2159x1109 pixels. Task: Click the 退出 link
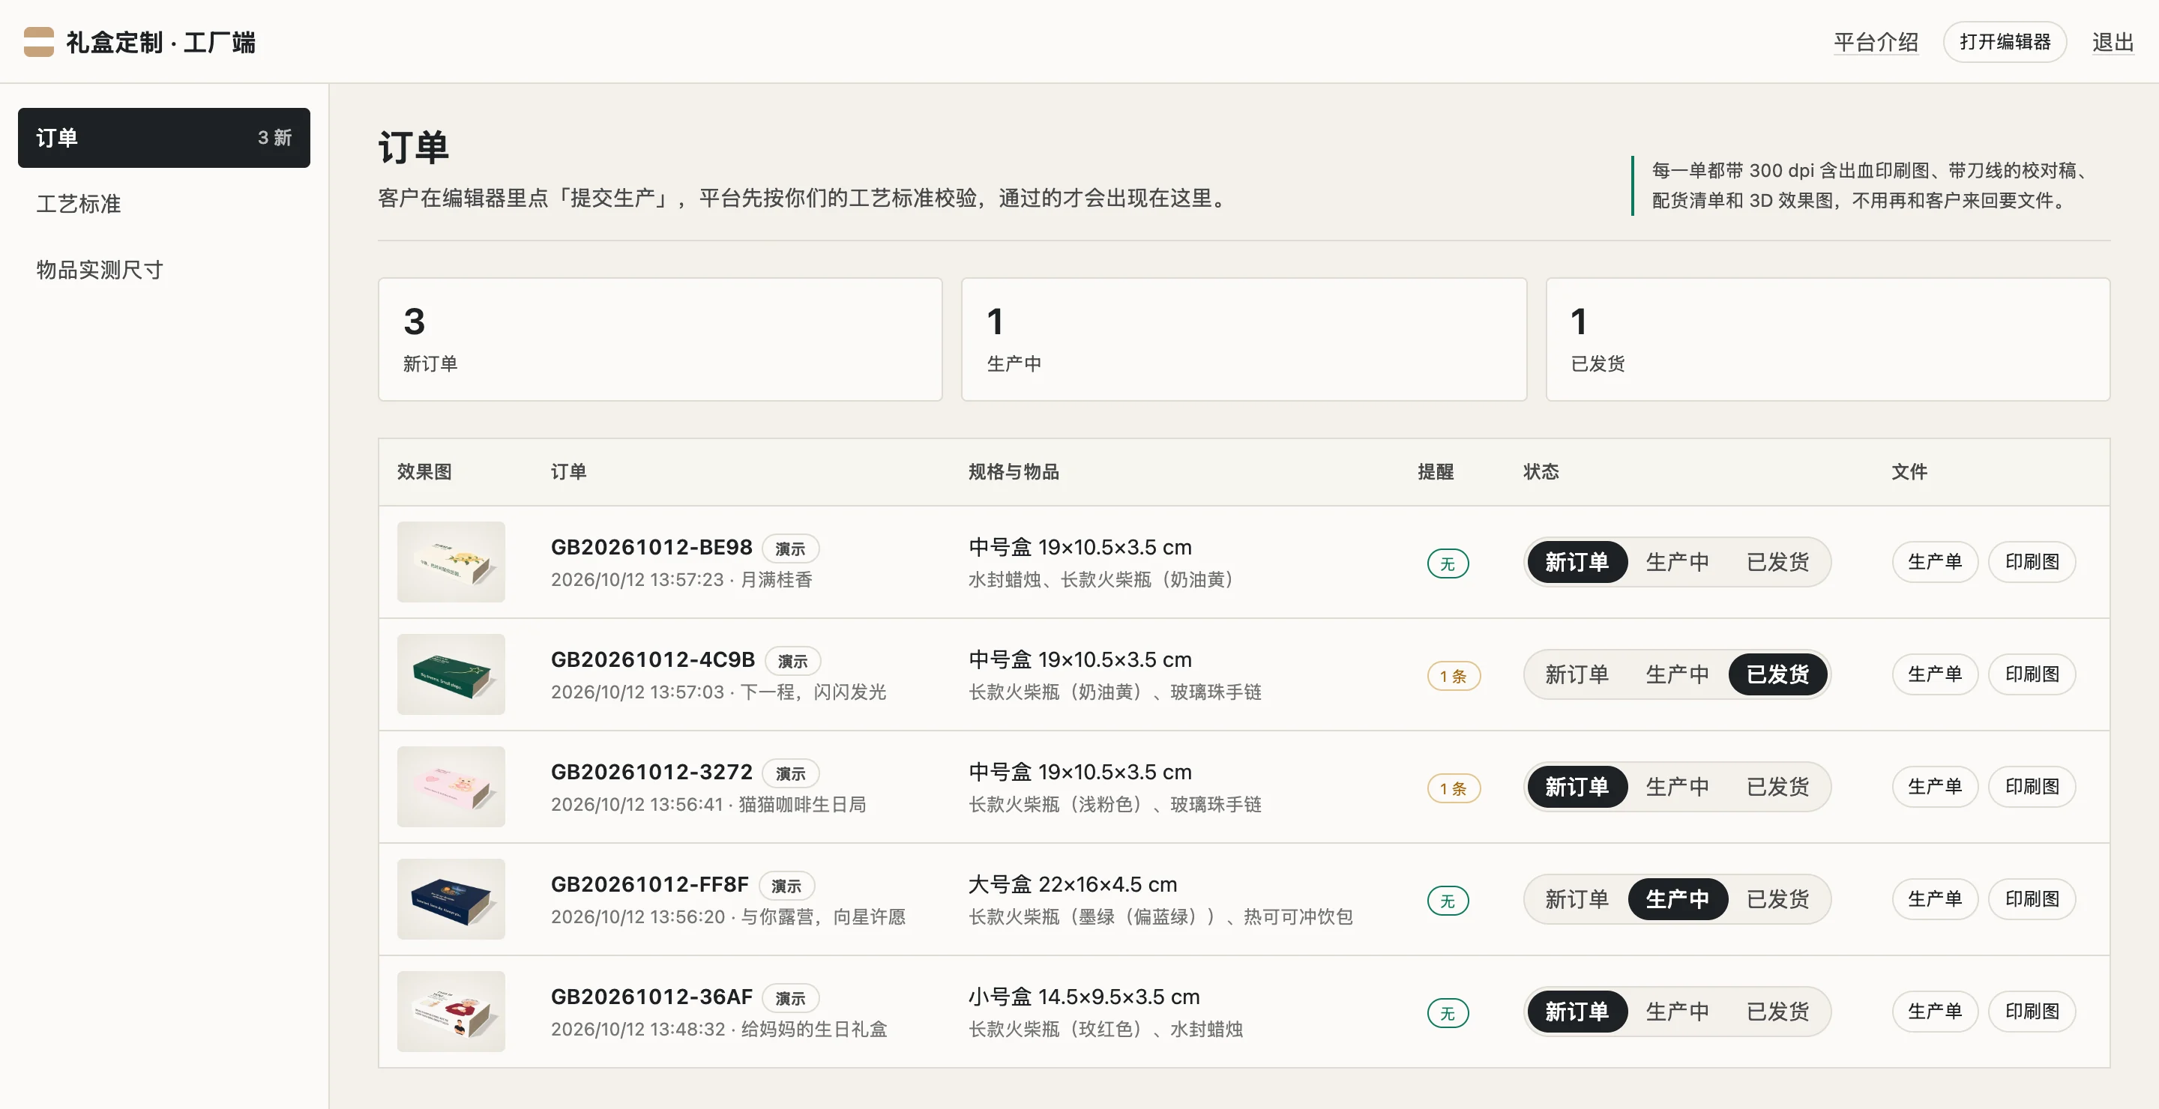(x=2112, y=42)
